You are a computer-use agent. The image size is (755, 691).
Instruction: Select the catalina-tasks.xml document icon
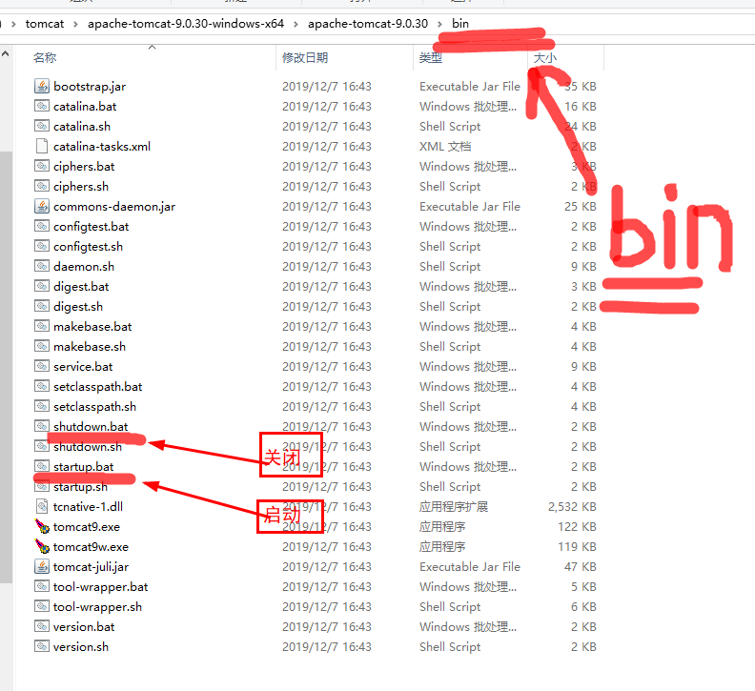coord(42,146)
